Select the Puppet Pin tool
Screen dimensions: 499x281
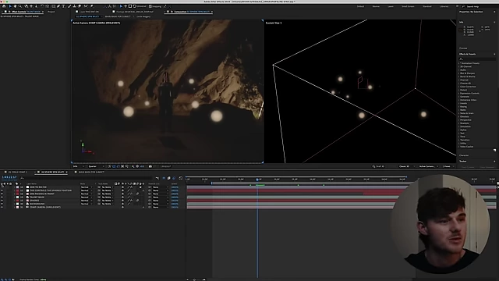92,6
